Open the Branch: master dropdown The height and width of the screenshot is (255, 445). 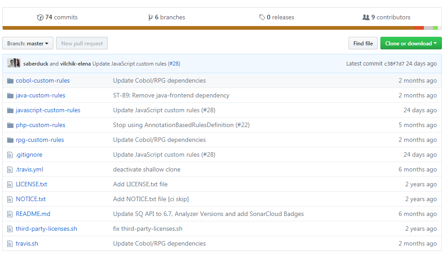(x=28, y=43)
